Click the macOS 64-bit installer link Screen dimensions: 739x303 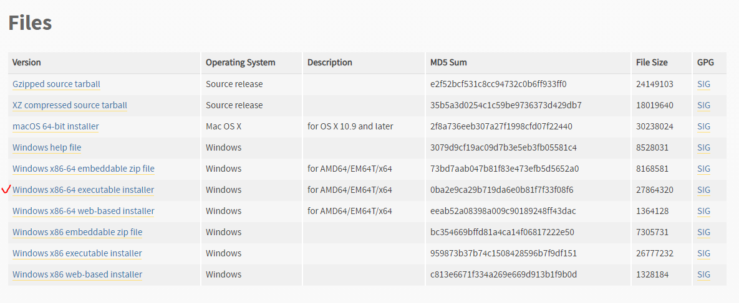(56, 126)
